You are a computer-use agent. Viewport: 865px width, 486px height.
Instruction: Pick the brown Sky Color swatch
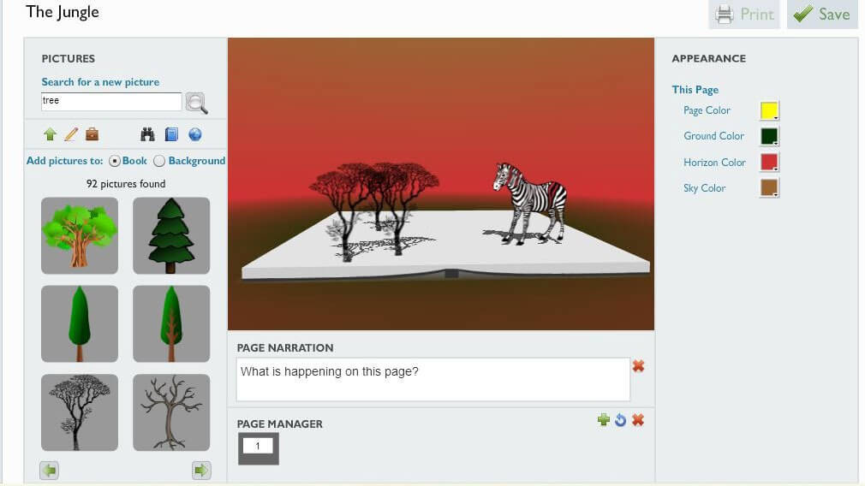tap(769, 188)
